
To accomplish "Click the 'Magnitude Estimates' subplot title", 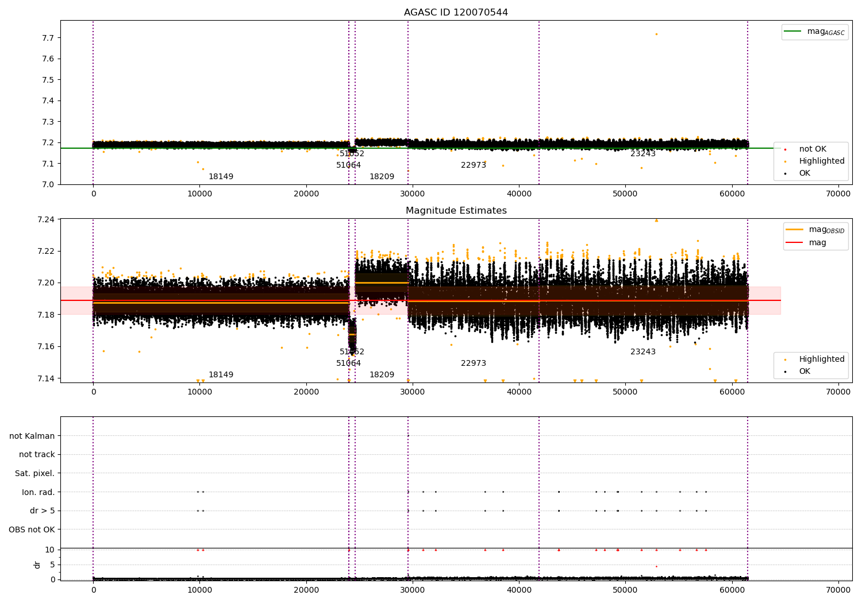I will pos(456,211).
